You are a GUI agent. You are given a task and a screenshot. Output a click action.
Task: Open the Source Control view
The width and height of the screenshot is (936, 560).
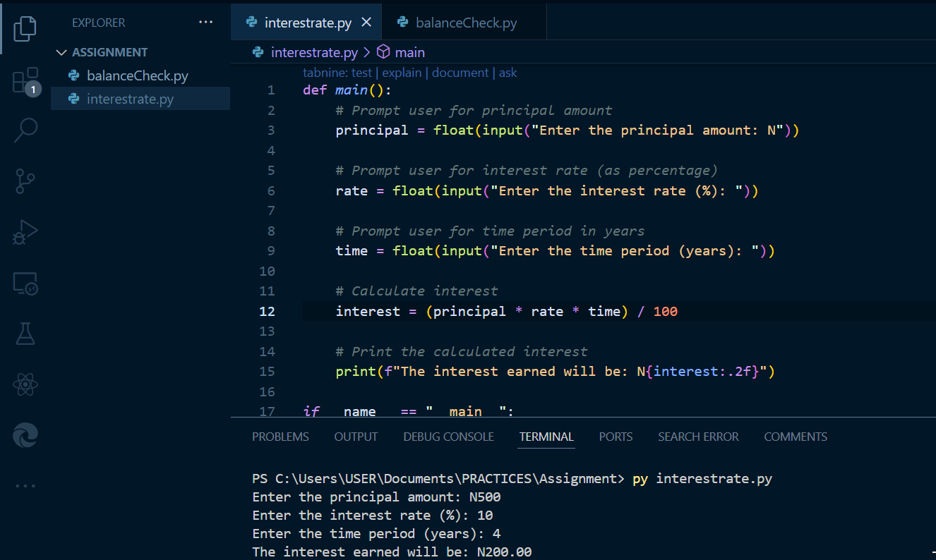click(x=25, y=181)
